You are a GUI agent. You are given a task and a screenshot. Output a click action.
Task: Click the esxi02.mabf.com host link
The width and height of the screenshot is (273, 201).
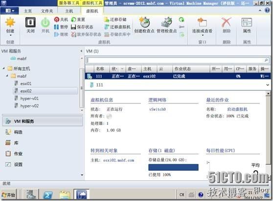coord(118,160)
